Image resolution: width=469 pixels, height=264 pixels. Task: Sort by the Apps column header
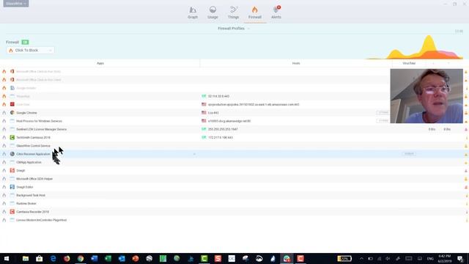pyautogui.click(x=100, y=64)
